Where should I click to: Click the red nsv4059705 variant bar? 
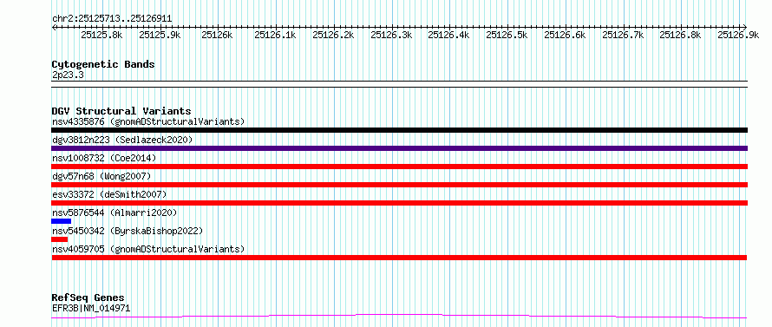coord(399,258)
